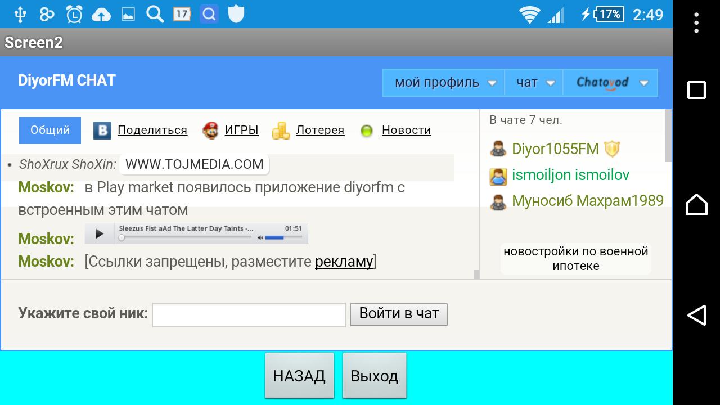Select the Общий chat tab

pos(50,130)
